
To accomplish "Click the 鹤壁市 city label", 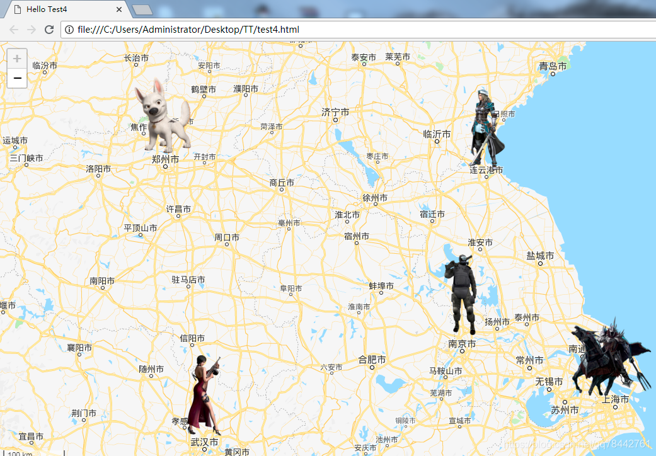I will tap(204, 89).
